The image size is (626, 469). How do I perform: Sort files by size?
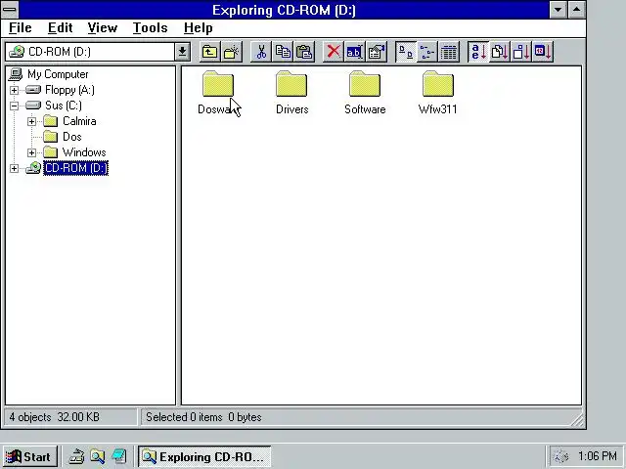[x=521, y=52]
